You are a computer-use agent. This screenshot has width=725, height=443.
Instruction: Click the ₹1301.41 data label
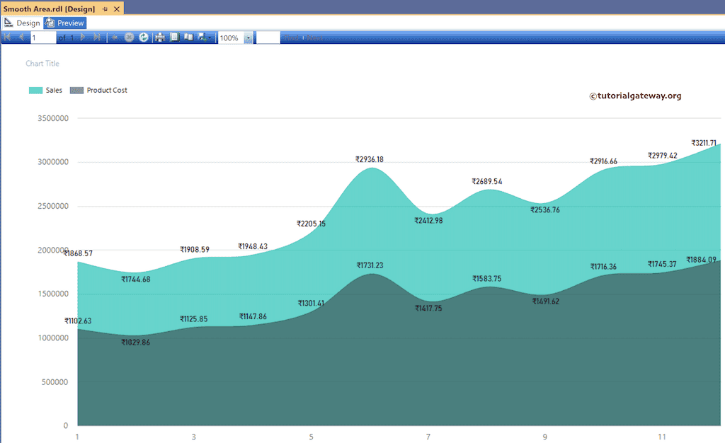312,303
